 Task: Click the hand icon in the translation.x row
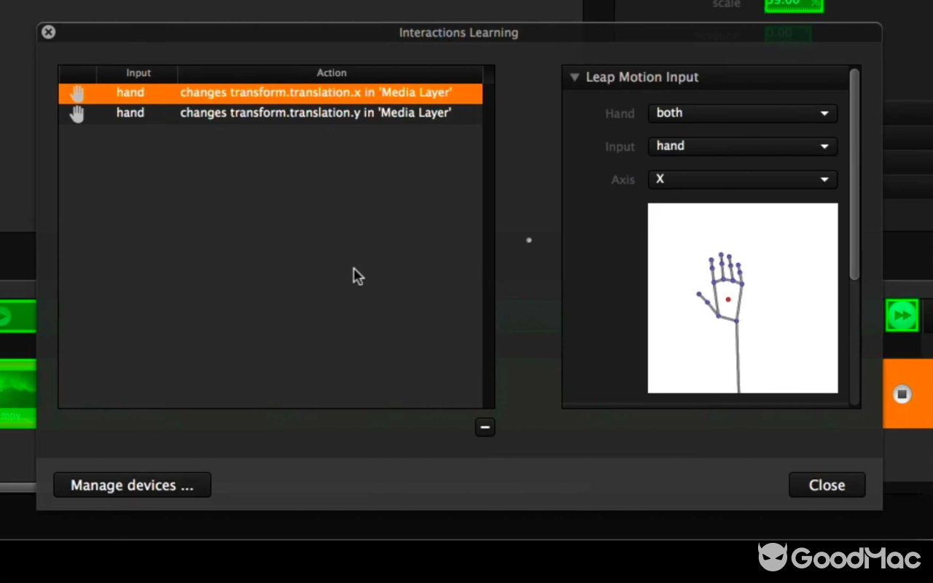[77, 93]
